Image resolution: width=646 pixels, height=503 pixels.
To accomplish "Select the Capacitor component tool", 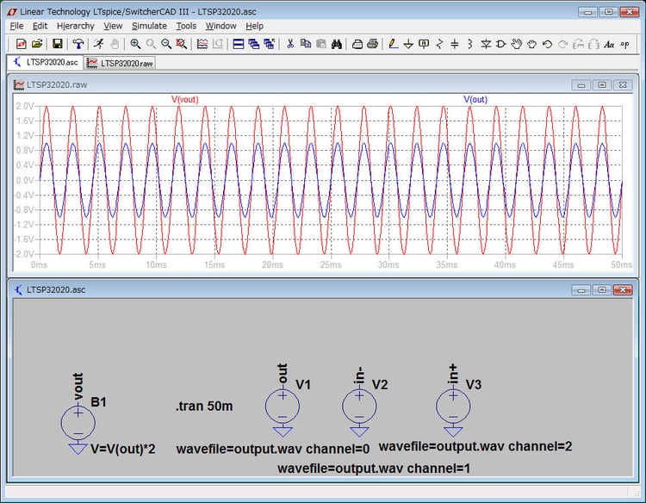I will (x=455, y=44).
